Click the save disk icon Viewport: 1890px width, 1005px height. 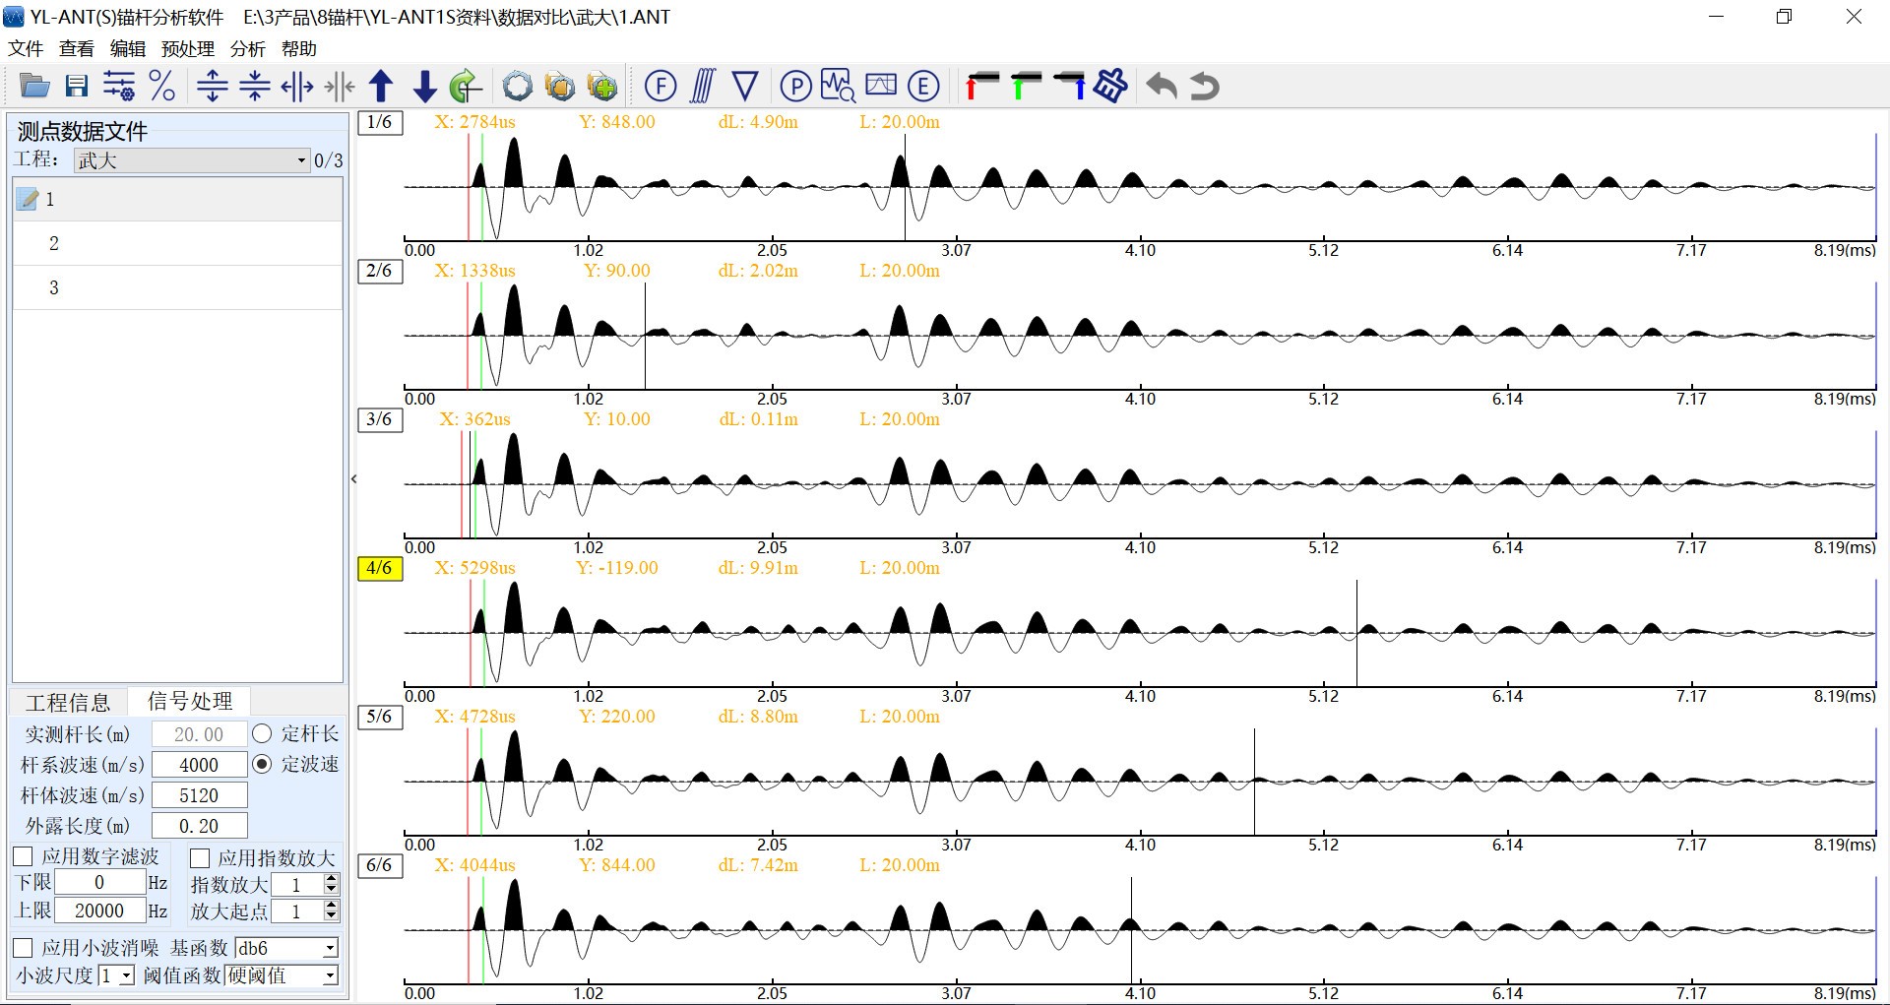tap(77, 87)
